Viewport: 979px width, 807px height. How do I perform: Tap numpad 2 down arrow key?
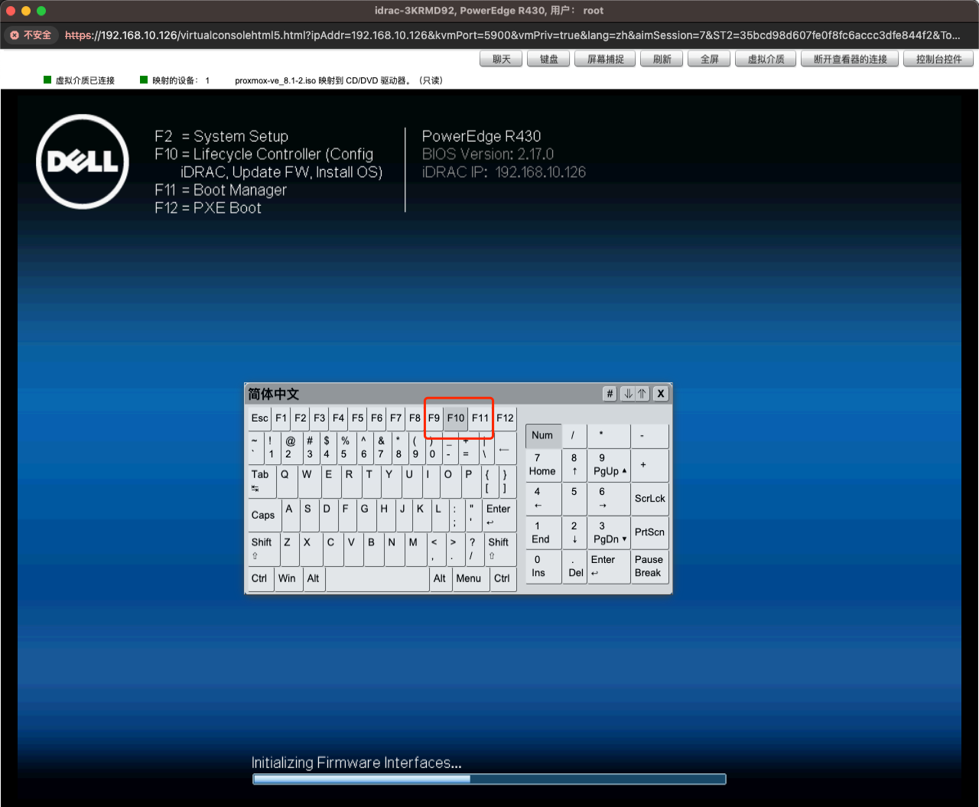tap(574, 532)
